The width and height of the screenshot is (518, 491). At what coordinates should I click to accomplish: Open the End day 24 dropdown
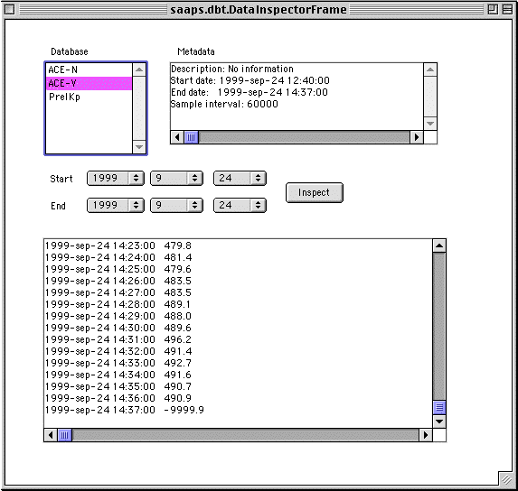tap(240, 205)
